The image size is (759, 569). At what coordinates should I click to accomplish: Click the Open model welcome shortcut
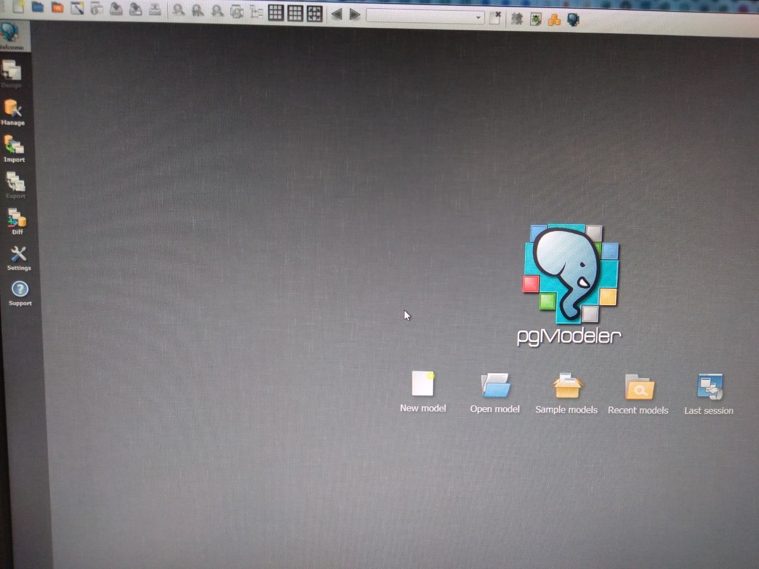pyautogui.click(x=495, y=392)
